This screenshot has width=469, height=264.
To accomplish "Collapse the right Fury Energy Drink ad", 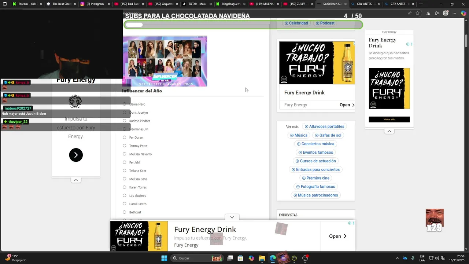I will (389, 131).
